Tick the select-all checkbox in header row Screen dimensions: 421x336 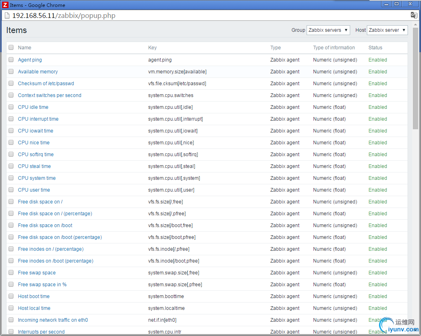click(11, 47)
